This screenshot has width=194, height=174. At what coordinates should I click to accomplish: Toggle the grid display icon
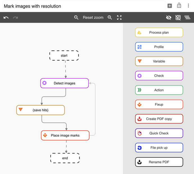tap(178, 17)
